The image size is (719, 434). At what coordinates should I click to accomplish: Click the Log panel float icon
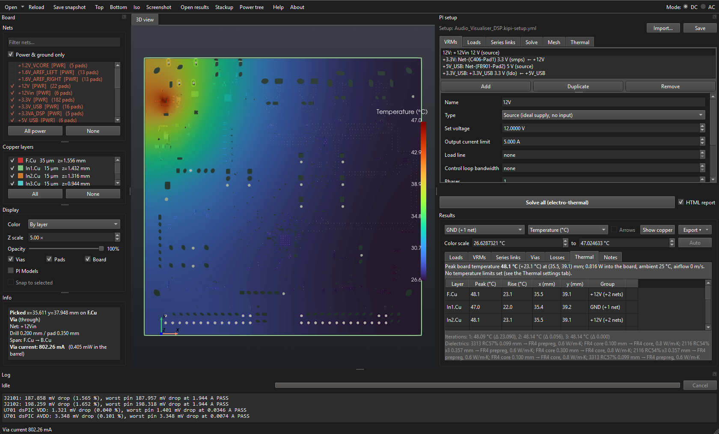(x=714, y=374)
